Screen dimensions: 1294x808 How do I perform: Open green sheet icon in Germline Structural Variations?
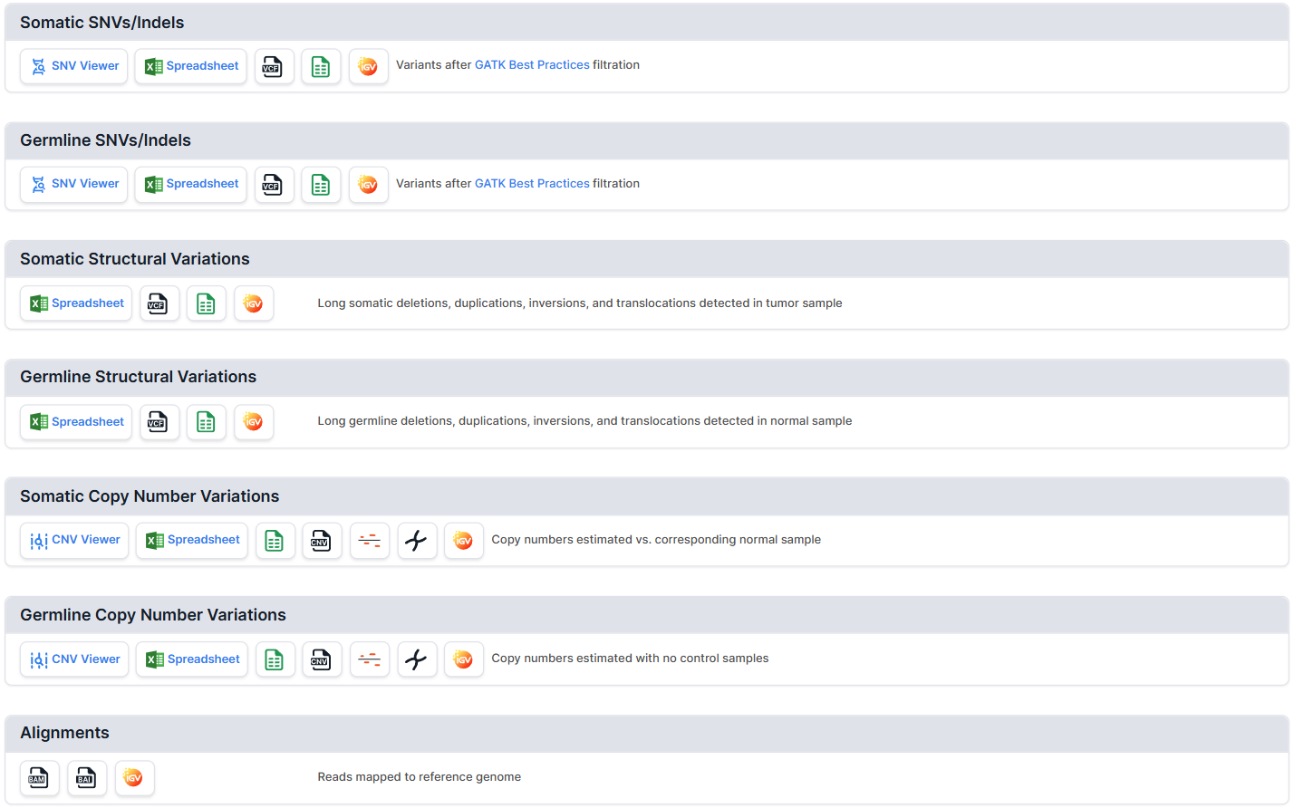click(x=206, y=422)
